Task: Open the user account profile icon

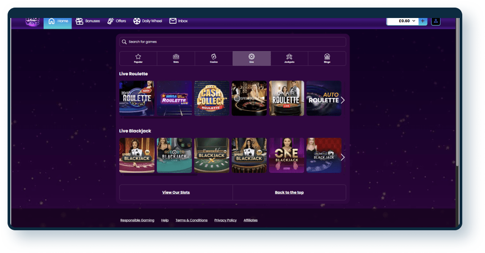Action: pyautogui.click(x=436, y=21)
